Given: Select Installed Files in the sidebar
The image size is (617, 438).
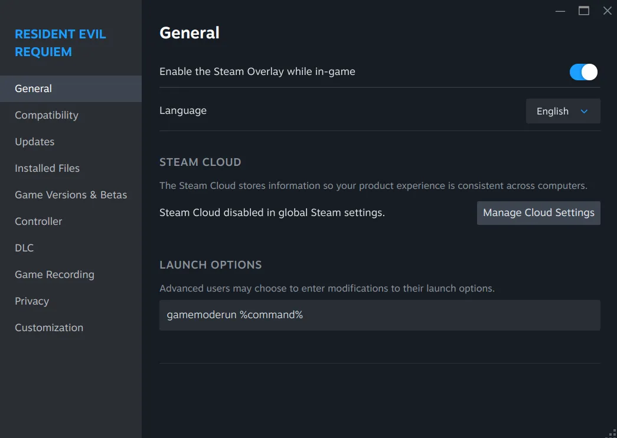Looking at the screenshot, I should pos(47,168).
